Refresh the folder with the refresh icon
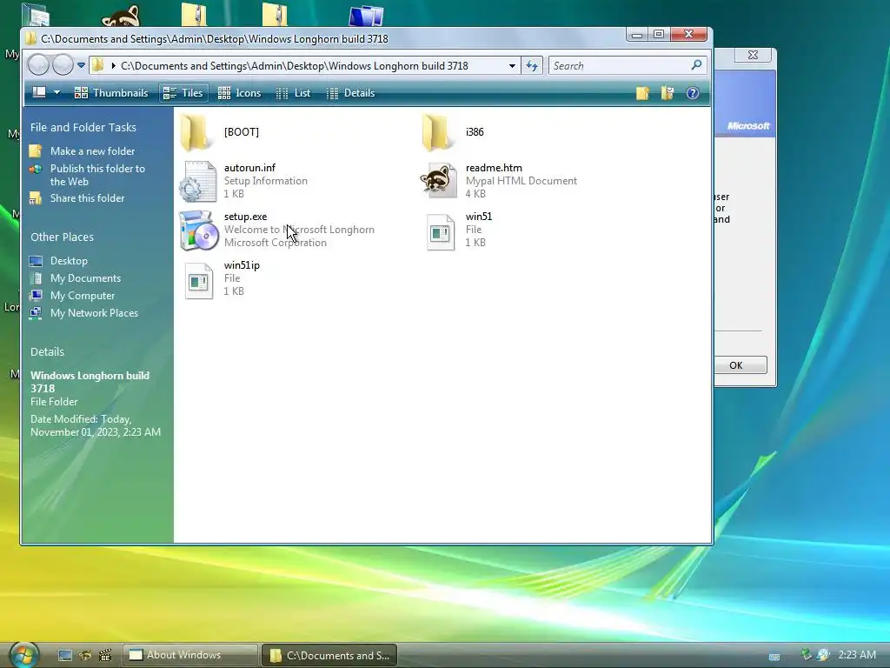Image resolution: width=890 pixels, height=668 pixels. (532, 66)
